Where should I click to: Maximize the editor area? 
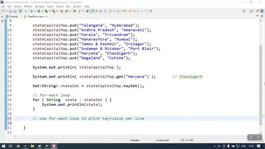[x=262, y=16]
